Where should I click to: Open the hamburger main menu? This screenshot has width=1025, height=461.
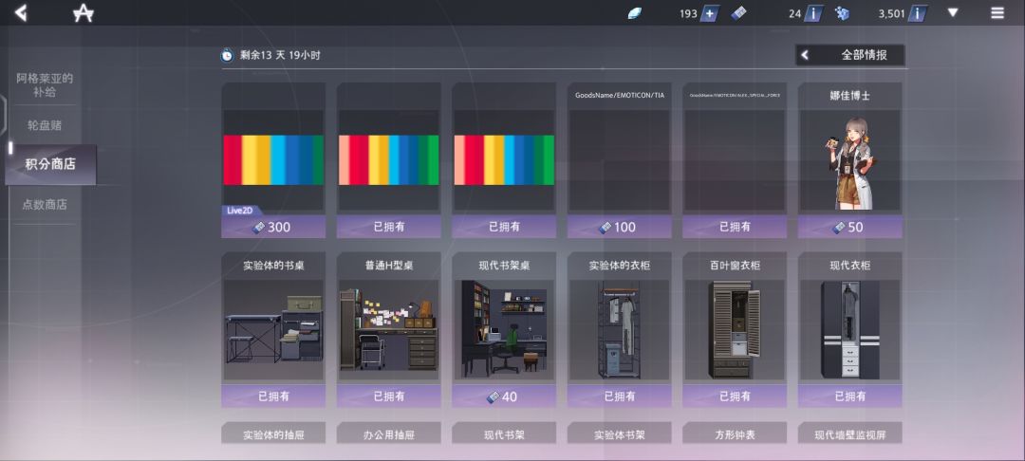click(x=997, y=13)
